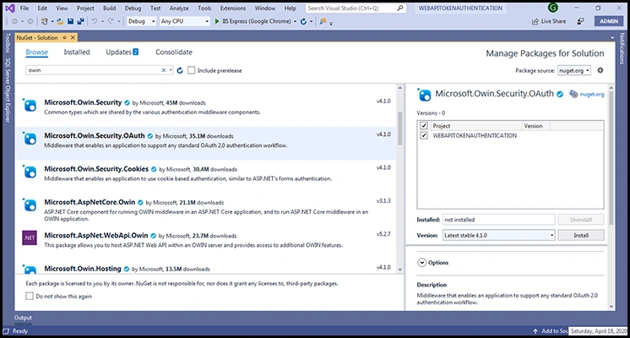Start debugging with green play icon

coord(217,21)
